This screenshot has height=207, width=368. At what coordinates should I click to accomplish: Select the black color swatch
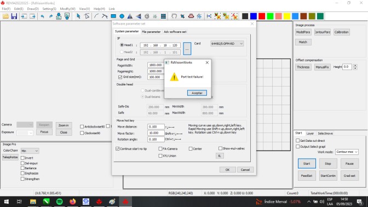[x=245, y=16]
